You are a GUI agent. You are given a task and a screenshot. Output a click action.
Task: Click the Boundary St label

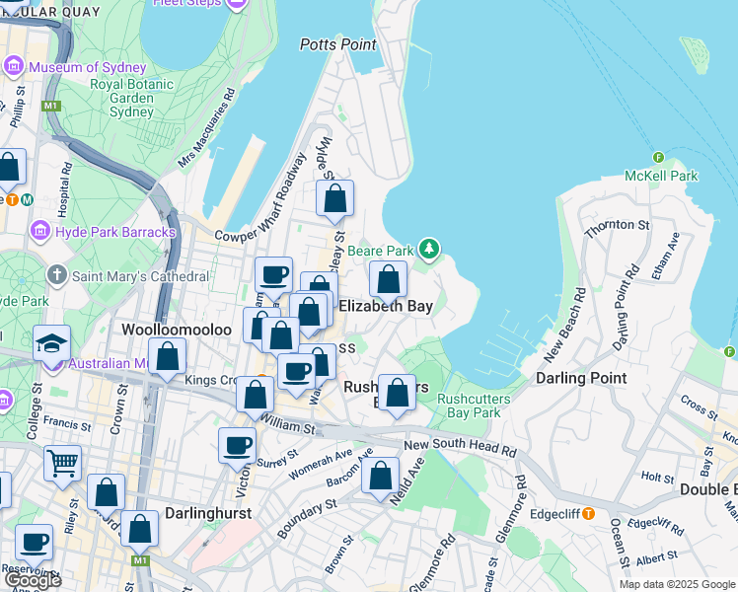point(307,519)
